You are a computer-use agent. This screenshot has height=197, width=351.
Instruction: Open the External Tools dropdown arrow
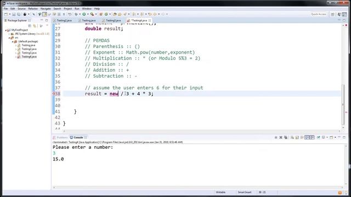point(96,14)
